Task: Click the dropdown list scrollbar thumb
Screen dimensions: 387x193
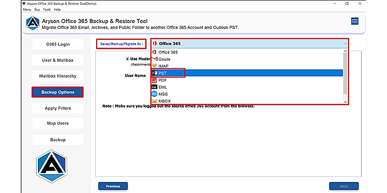Action: (x=345, y=73)
